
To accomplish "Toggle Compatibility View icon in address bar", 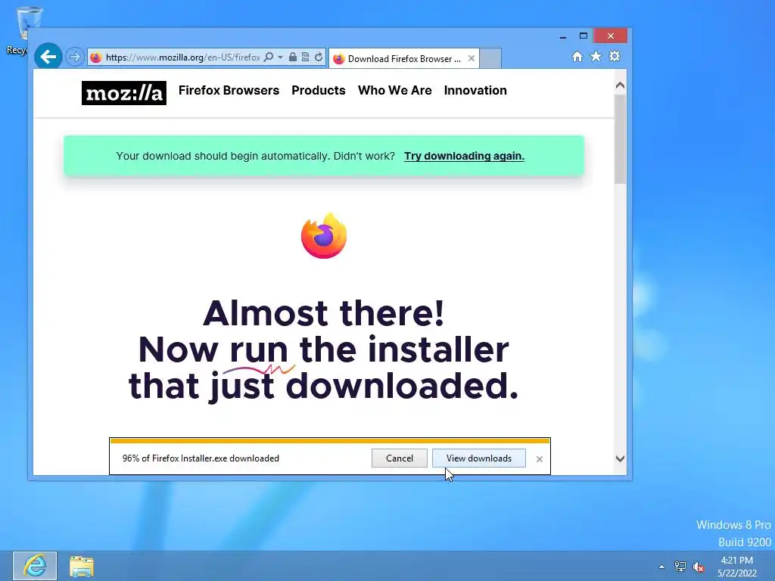I will point(306,57).
